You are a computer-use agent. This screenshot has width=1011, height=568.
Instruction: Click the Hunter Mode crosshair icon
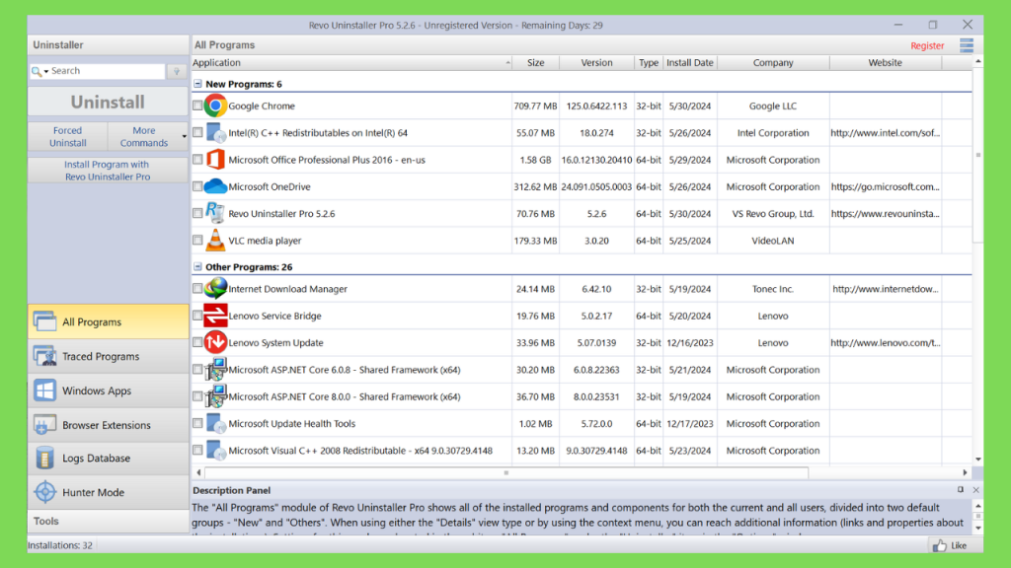44,492
